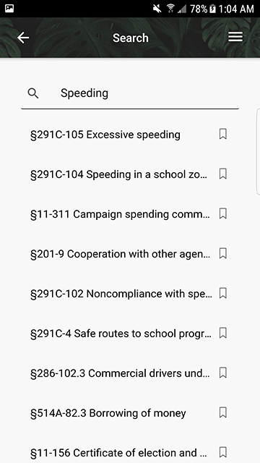Image resolution: width=260 pixels, height=463 pixels.
Task: Bookmark §291C-104 Speeding in a school zone
Action: (223, 174)
